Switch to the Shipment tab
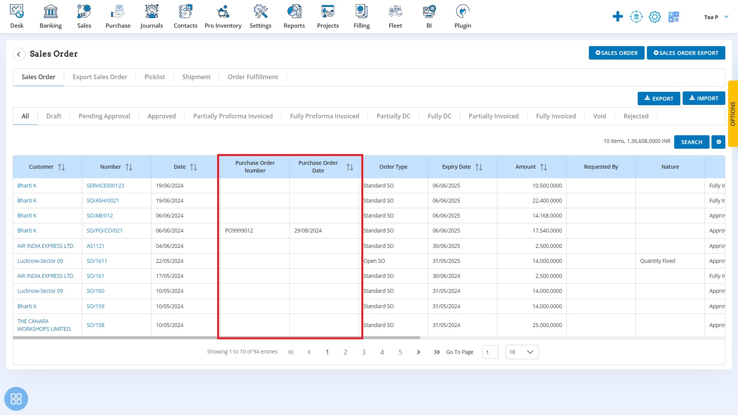Image resolution: width=738 pixels, height=415 pixels. (x=196, y=77)
